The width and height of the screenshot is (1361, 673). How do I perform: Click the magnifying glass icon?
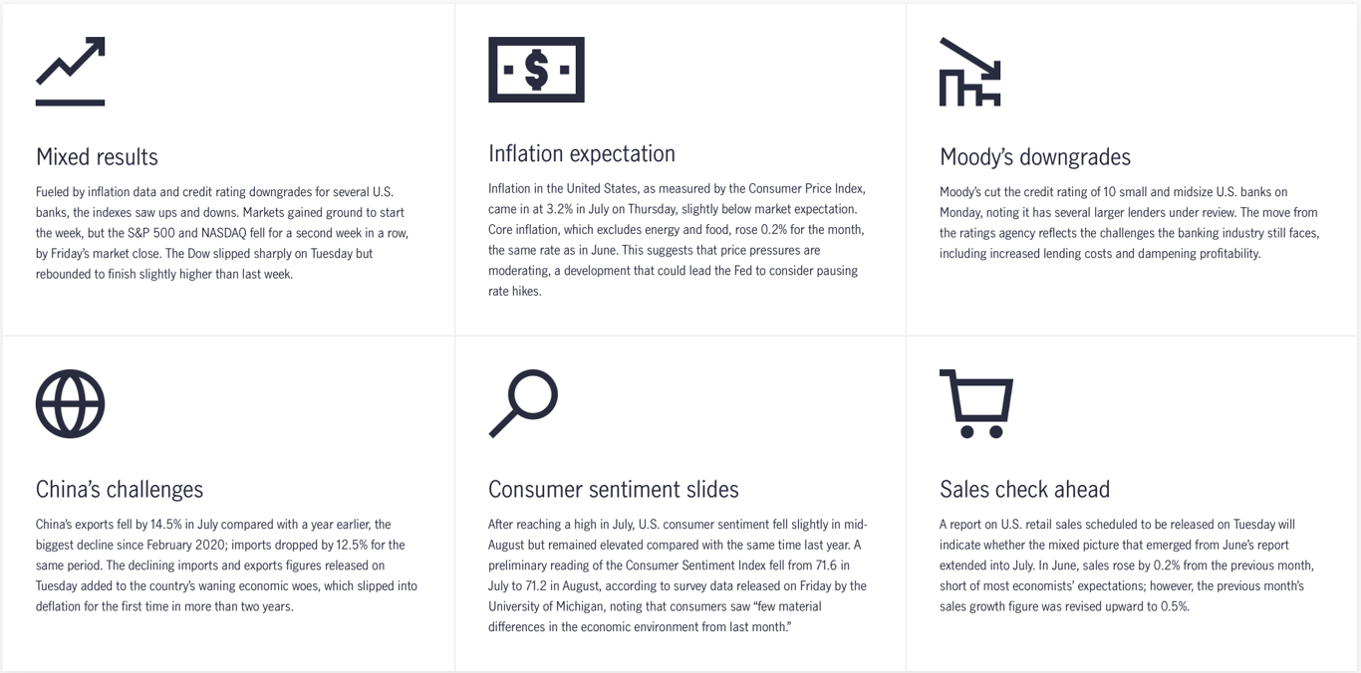(x=523, y=404)
